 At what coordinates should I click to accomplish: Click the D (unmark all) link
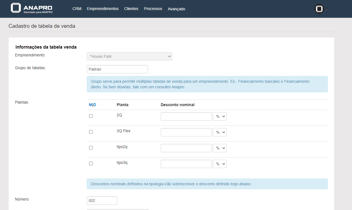point(95,105)
